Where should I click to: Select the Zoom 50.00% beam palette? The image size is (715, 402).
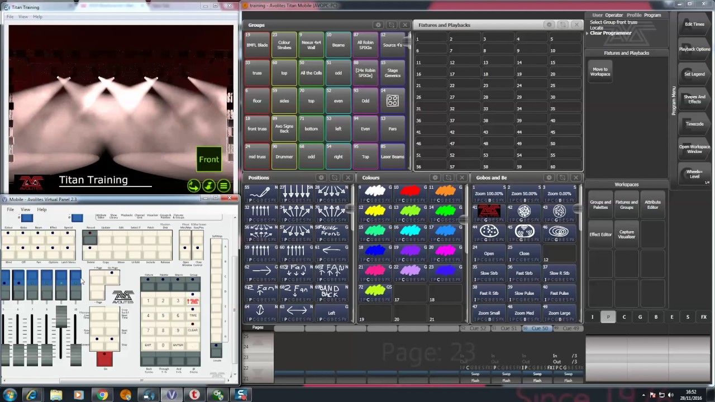(524, 193)
